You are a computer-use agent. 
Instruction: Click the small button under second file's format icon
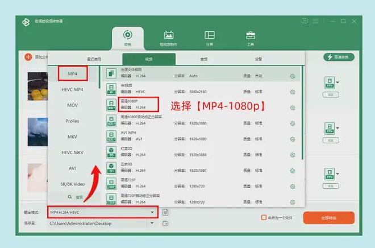point(331,140)
